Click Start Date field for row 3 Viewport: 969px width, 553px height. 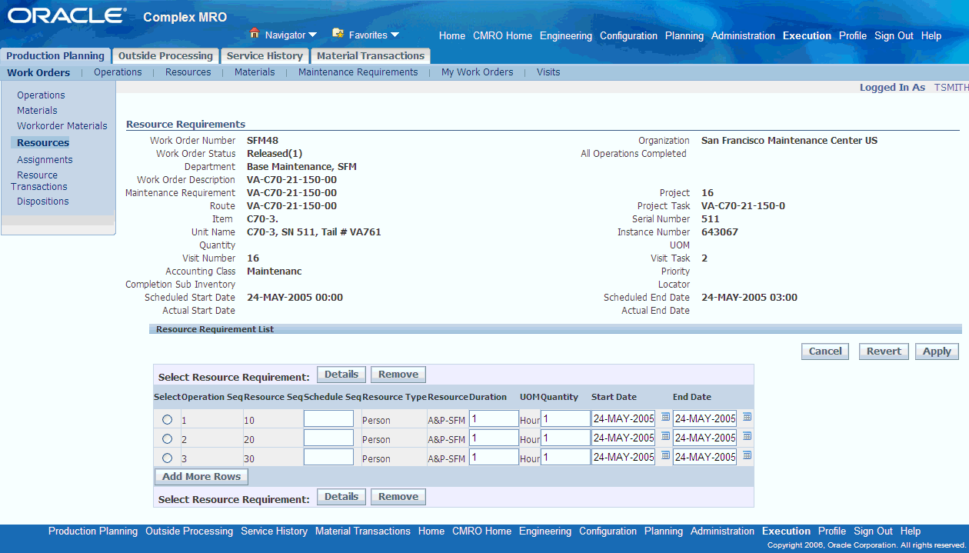[x=623, y=457]
